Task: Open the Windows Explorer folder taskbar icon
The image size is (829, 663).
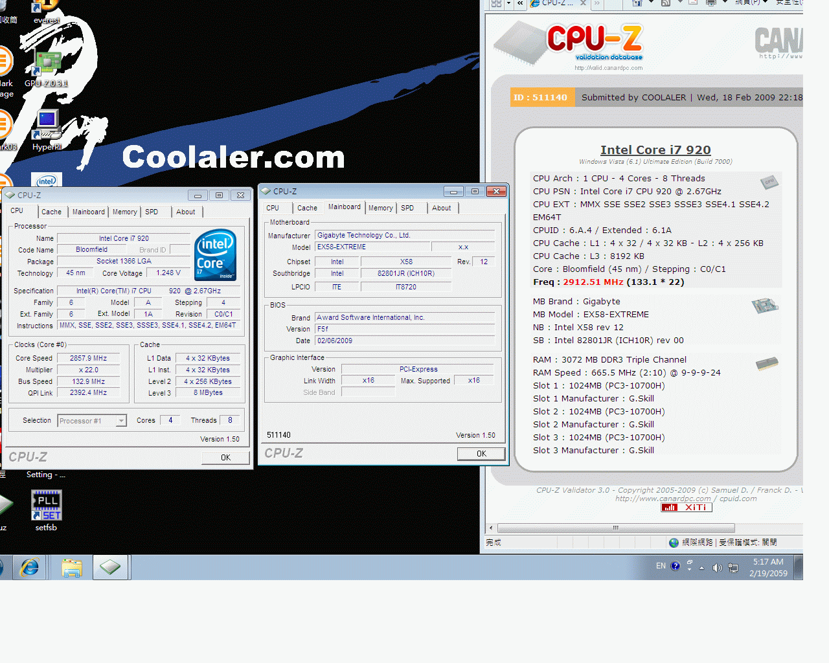Action: [72, 568]
